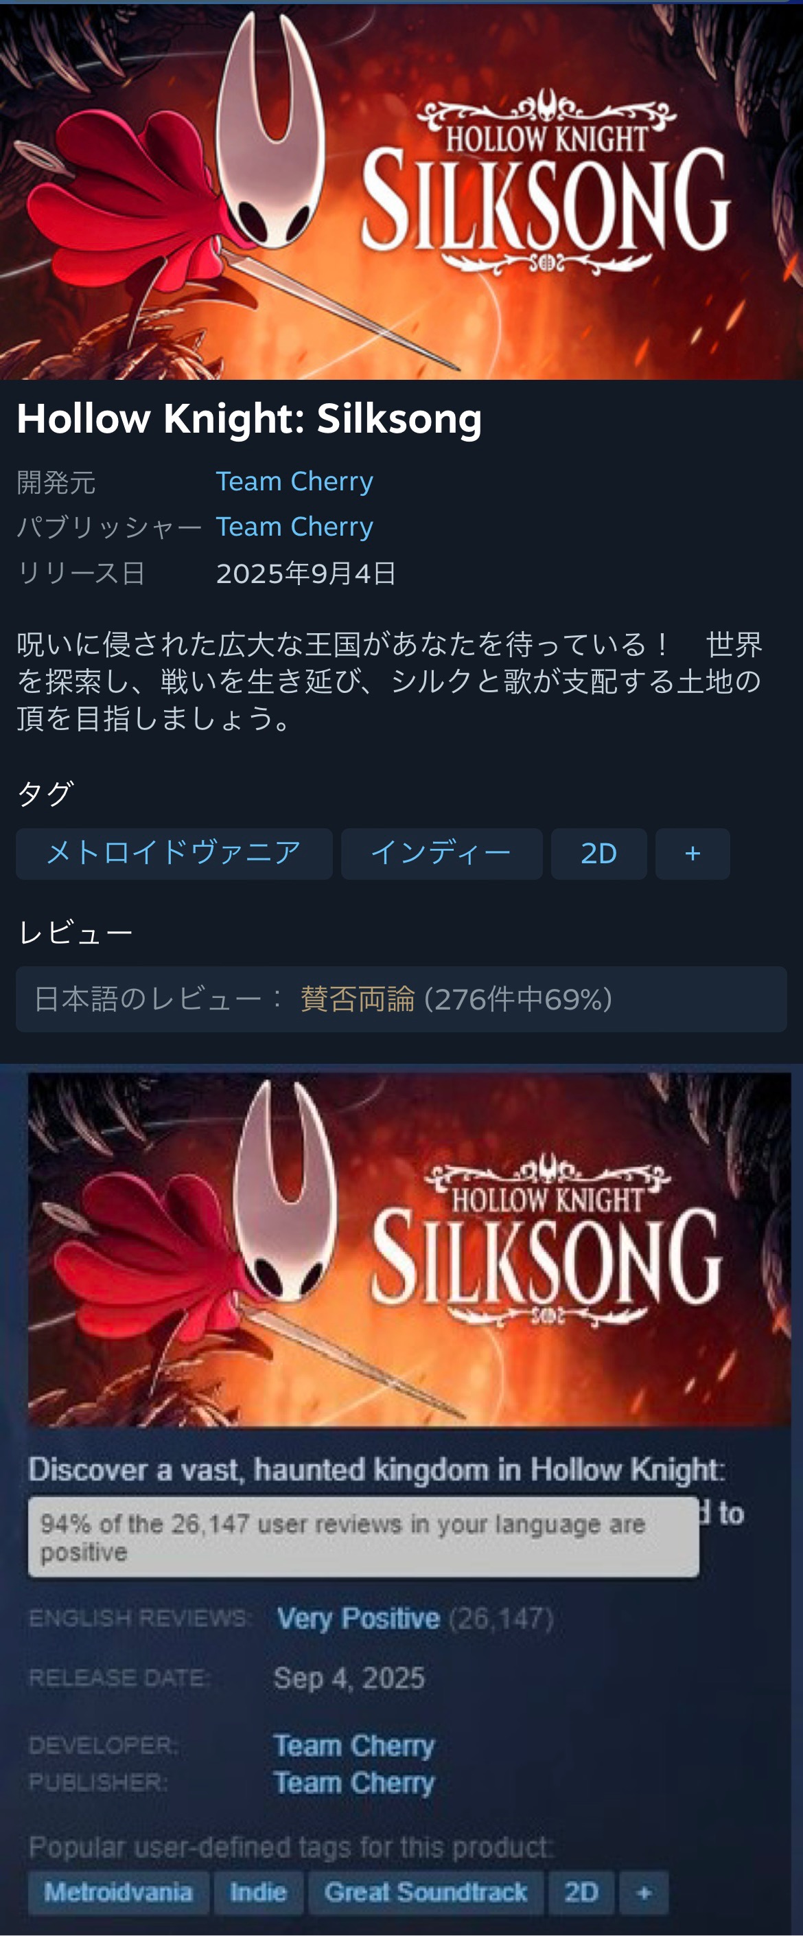This screenshot has height=1936, width=803.
Task: Click English review count 26,147
Action: pos(501,1617)
